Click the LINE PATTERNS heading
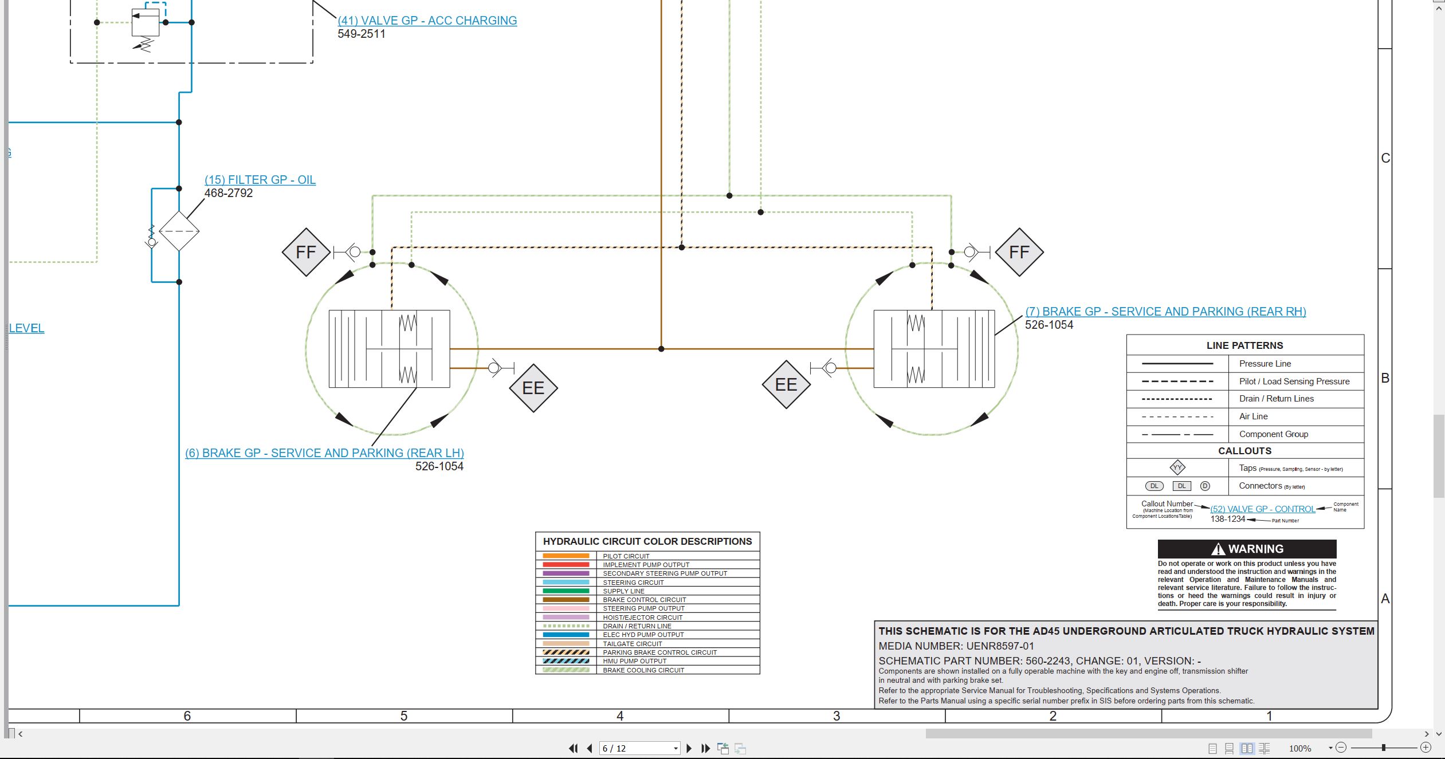 tap(1244, 345)
